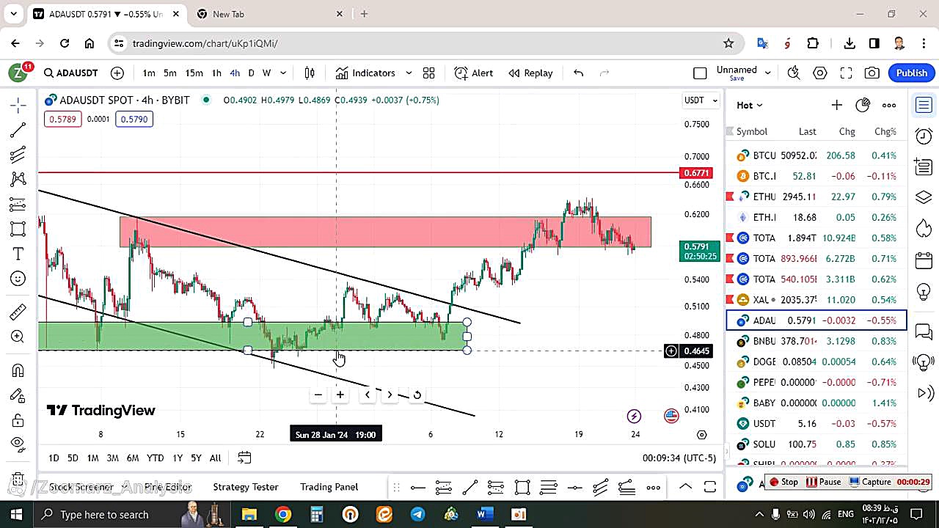Screen dimensions: 939x528
Task: Toggle stay in drawing mode
Action: coord(18,396)
